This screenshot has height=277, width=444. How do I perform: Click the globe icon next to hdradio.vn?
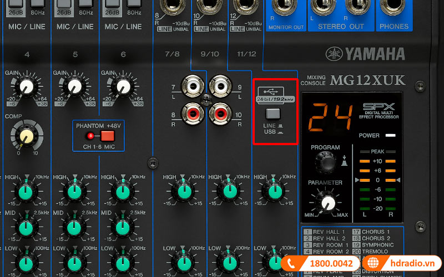373,263
